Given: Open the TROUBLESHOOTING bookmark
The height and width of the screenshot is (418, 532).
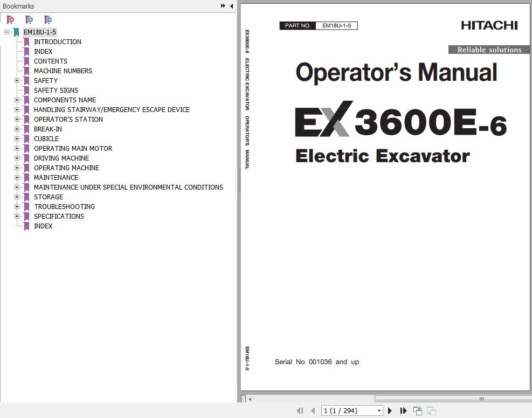Looking at the screenshot, I should click(x=64, y=207).
